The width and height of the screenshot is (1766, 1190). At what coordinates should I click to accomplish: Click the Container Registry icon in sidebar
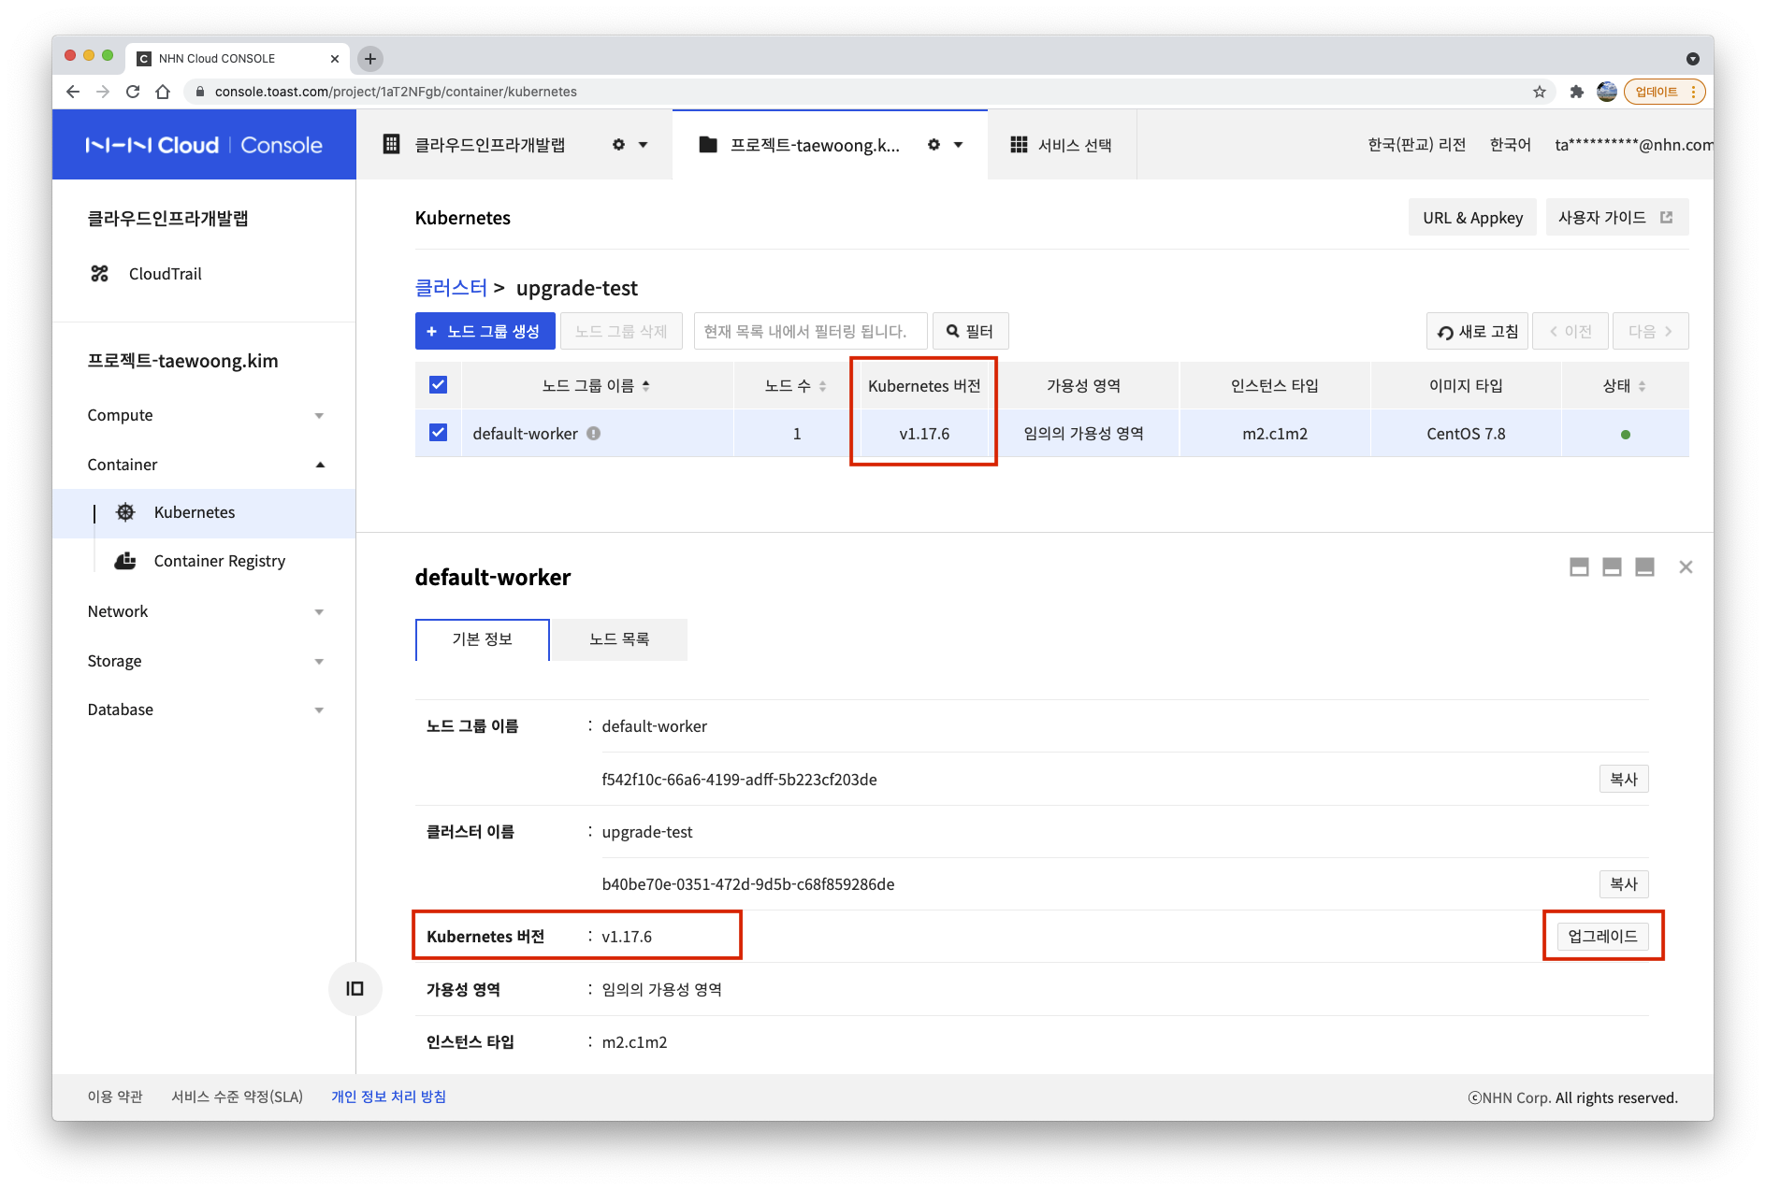click(x=125, y=561)
